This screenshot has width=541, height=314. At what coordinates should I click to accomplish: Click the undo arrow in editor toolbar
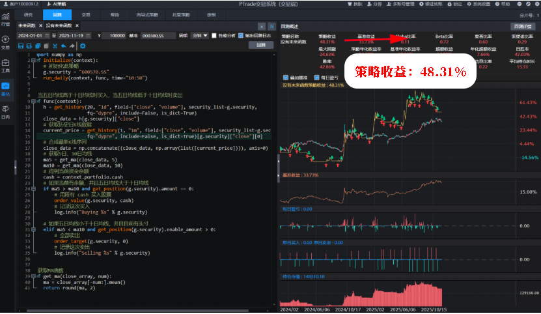coord(63,46)
